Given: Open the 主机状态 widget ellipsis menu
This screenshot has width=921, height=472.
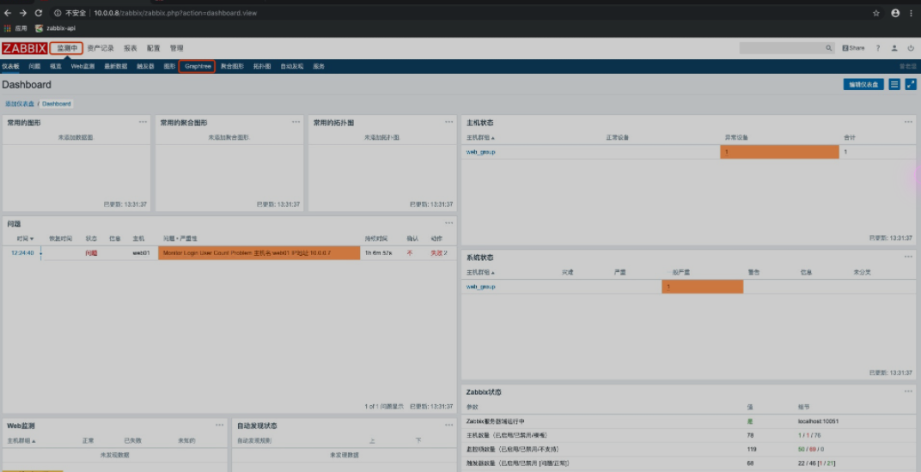Looking at the screenshot, I should [x=908, y=122].
